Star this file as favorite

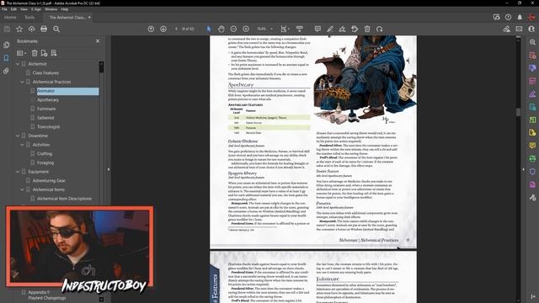tap(19, 29)
